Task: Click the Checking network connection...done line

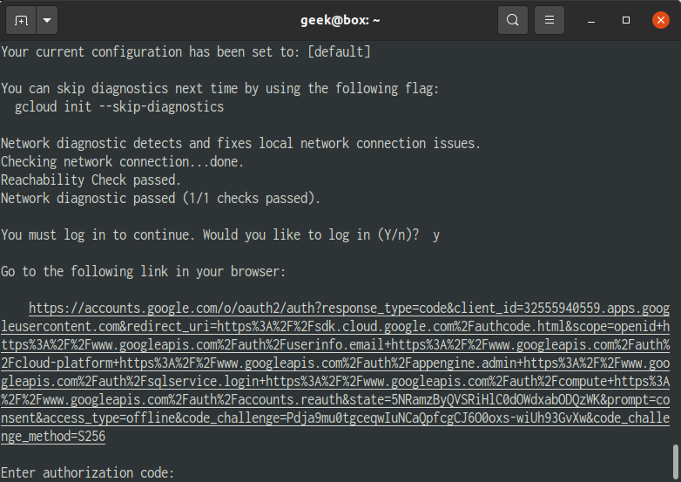Action: click(x=122, y=161)
